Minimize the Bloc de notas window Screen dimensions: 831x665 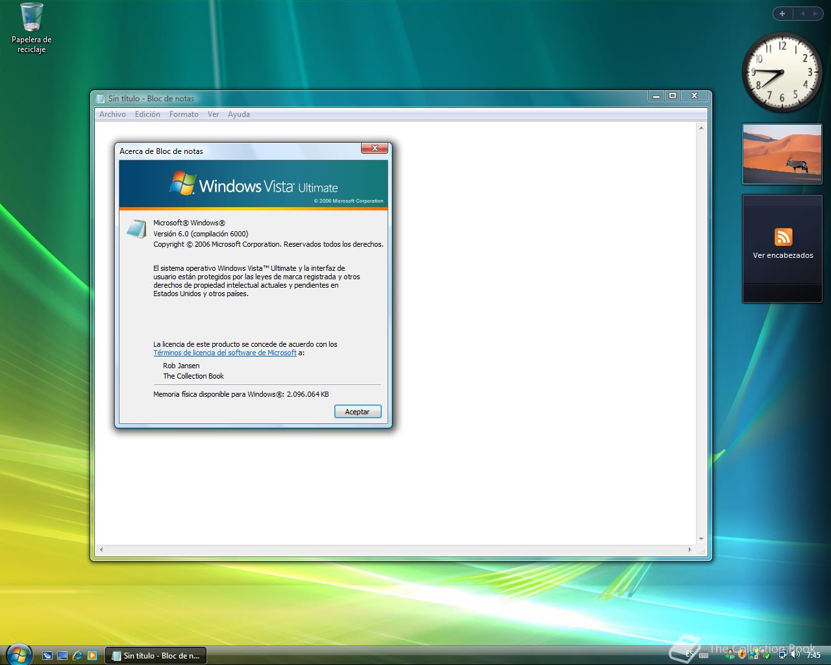[656, 96]
